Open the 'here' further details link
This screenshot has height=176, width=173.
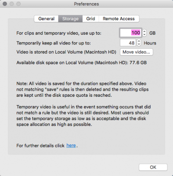click(x=71, y=146)
